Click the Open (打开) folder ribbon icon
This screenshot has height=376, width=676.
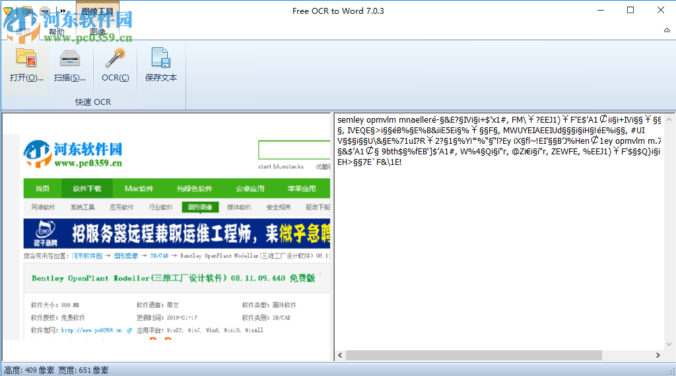[x=26, y=57]
